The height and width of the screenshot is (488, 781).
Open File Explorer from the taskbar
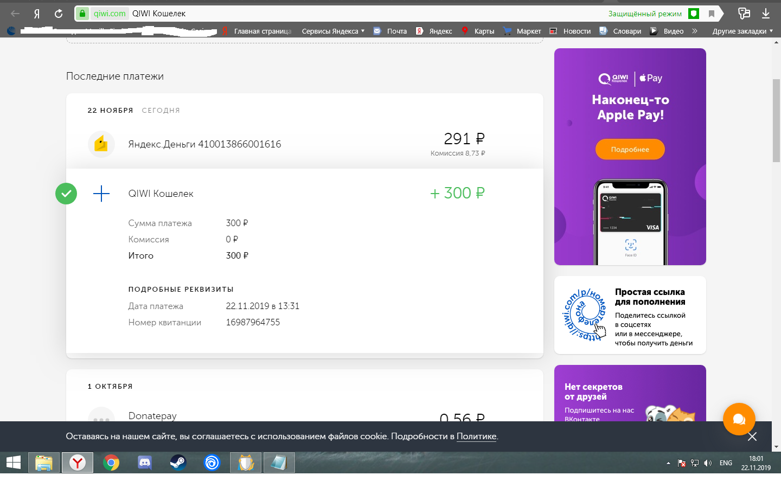click(x=44, y=463)
